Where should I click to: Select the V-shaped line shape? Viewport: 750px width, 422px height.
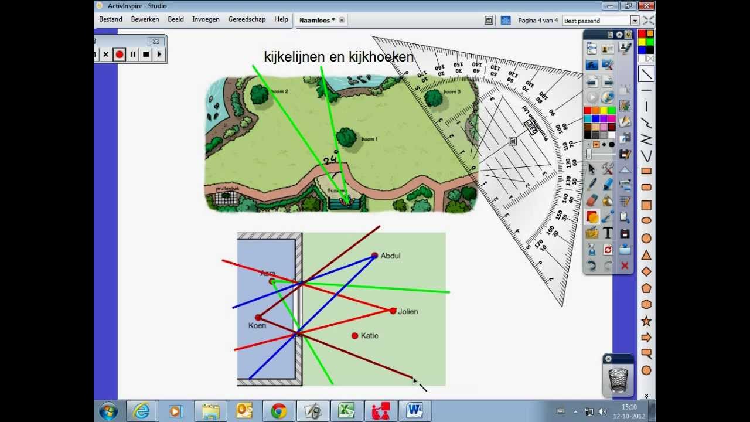pyautogui.click(x=646, y=156)
